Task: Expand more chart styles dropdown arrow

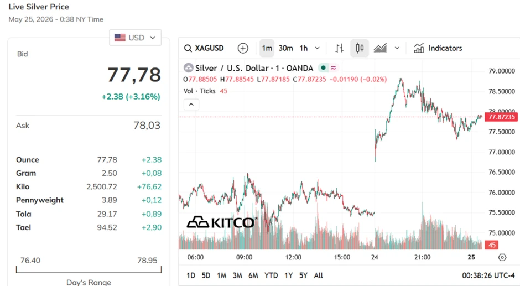Action: point(397,48)
